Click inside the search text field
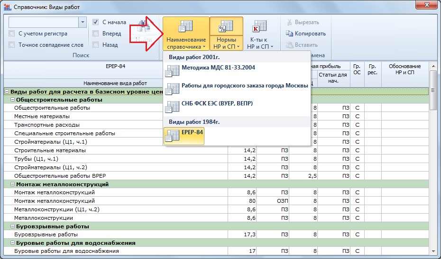 43,22
